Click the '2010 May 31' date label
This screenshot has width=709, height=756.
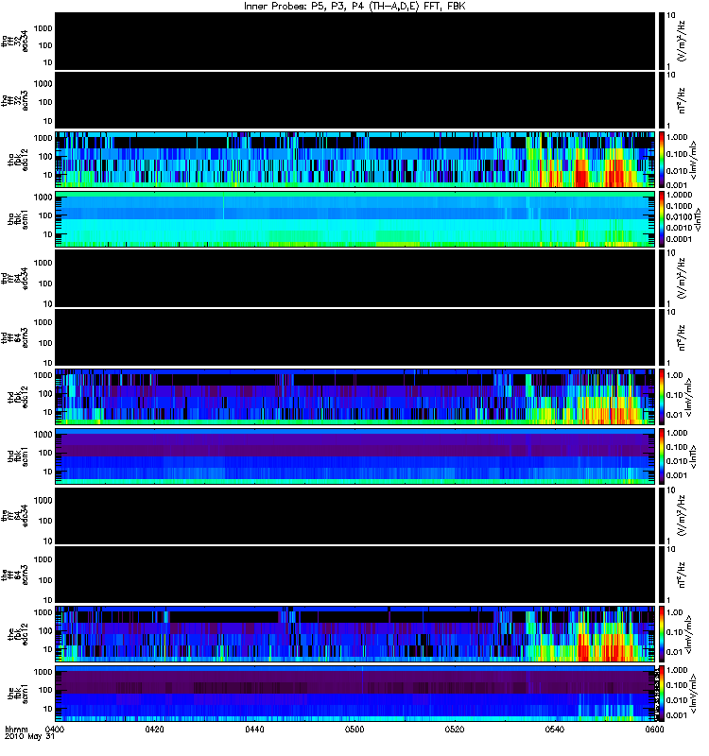(30, 737)
